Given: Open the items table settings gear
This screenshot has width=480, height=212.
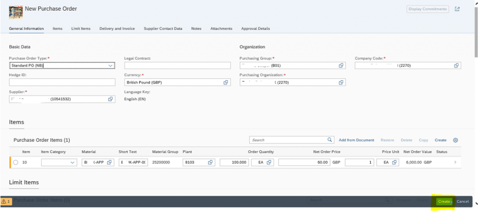Looking at the screenshot, I should click(x=455, y=140).
